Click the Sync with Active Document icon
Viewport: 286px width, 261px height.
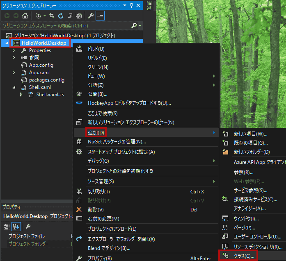[x=52, y=16]
